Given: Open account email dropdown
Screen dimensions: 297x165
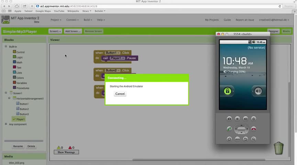Looking at the screenshot, I should [x=274, y=20].
